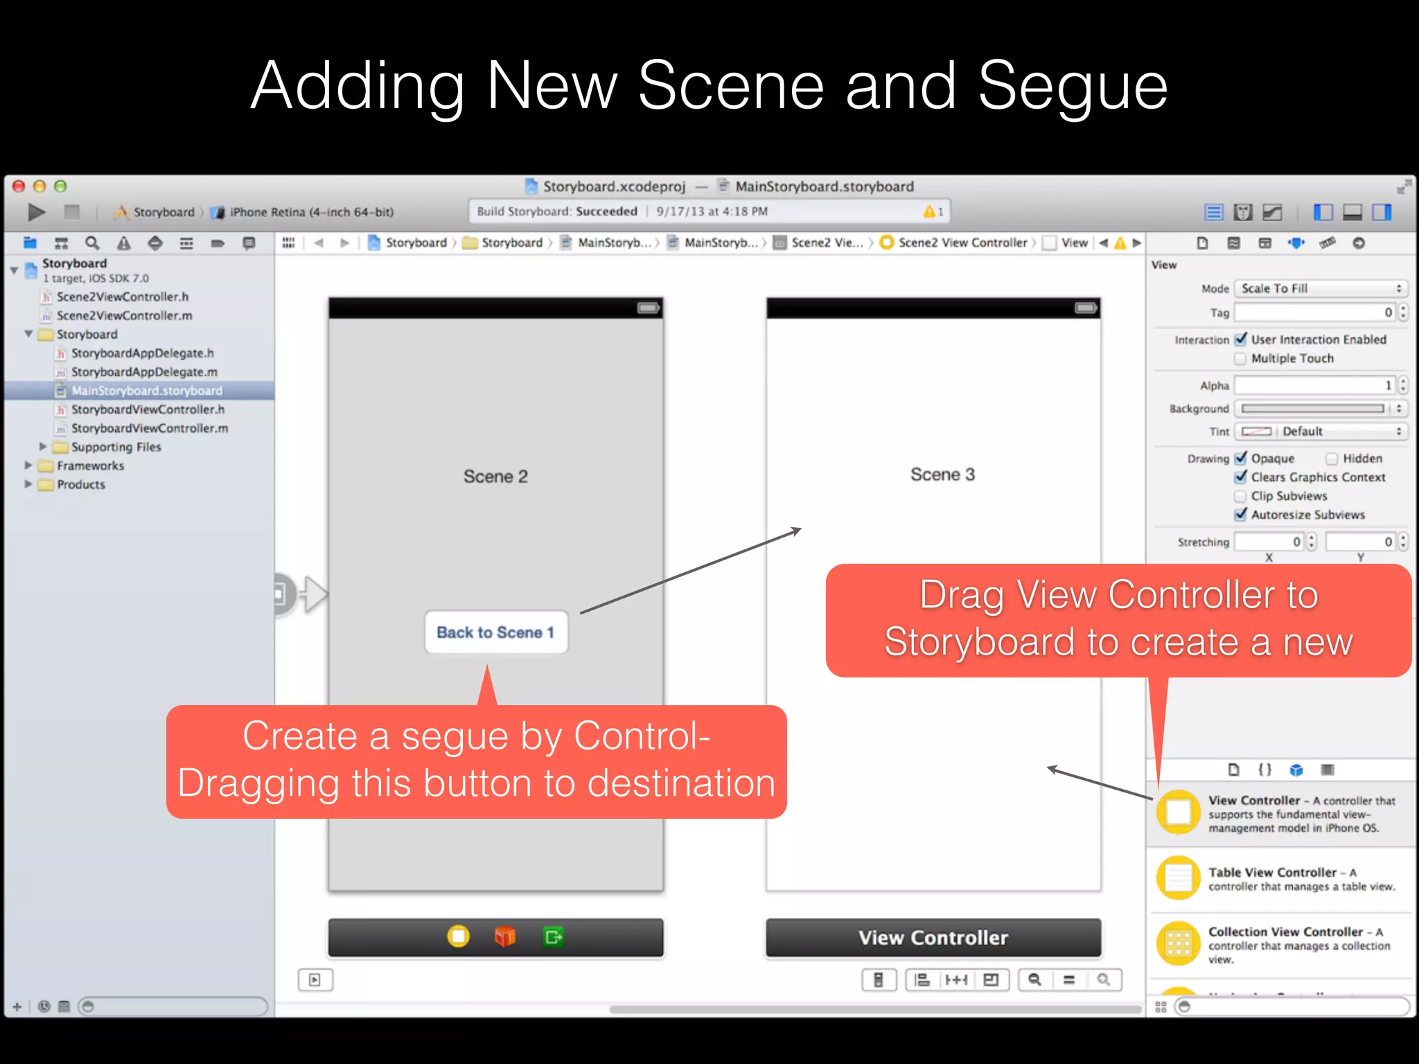
Task: Enable Multiple Touch checkbox
Action: pyautogui.click(x=1241, y=359)
